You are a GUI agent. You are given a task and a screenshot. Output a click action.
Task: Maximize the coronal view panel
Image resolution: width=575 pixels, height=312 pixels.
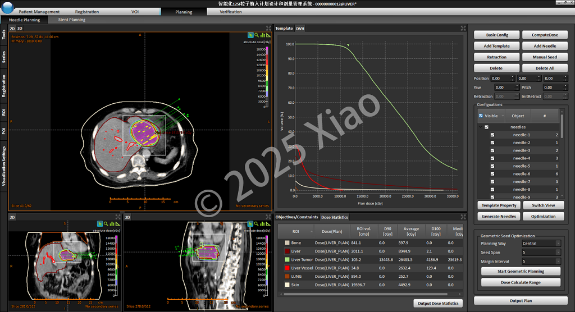(x=118, y=217)
